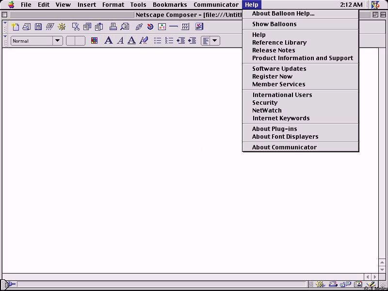Open the Apple menu icon
The height and width of the screenshot is (291, 388).
11,4
